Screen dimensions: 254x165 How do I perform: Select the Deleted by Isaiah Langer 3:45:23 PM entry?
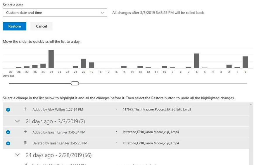[x=60, y=143]
